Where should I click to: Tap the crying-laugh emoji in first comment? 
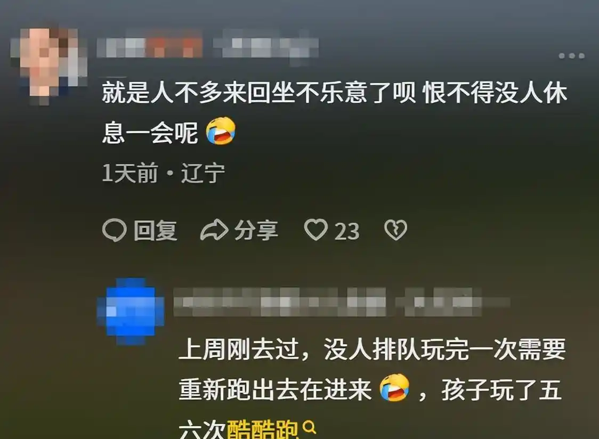[221, 131]
